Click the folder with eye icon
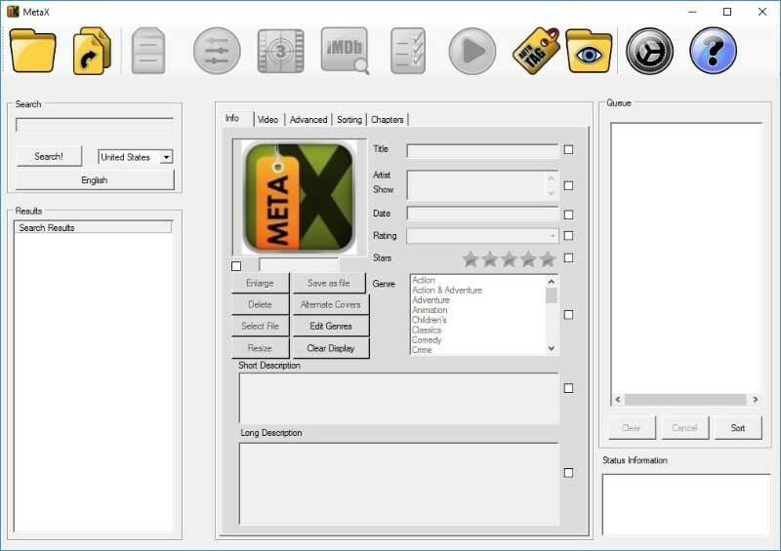Viewport: 781px width, 551px height. (589, 51)
